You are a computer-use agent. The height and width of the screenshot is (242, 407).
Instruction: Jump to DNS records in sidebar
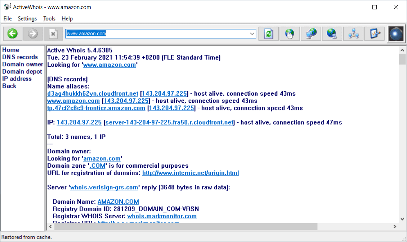point(20,57)
